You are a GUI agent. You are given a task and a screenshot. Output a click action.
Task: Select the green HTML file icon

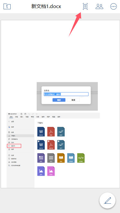point(81,158)
